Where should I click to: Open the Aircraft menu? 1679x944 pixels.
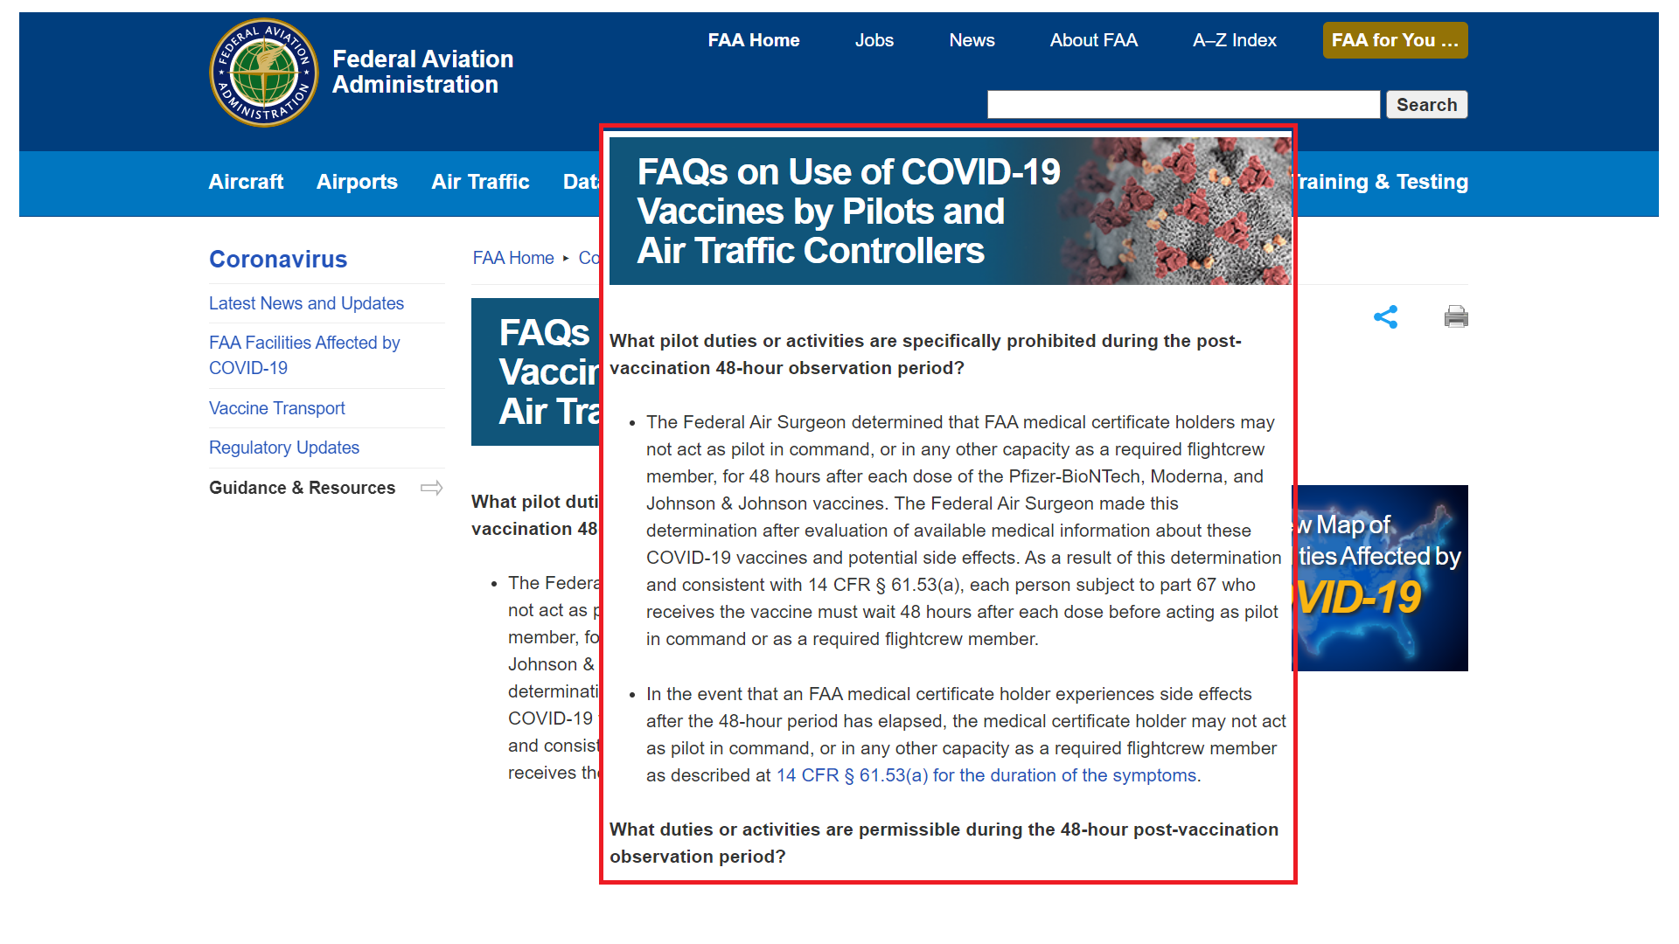(x=246, y=182)
